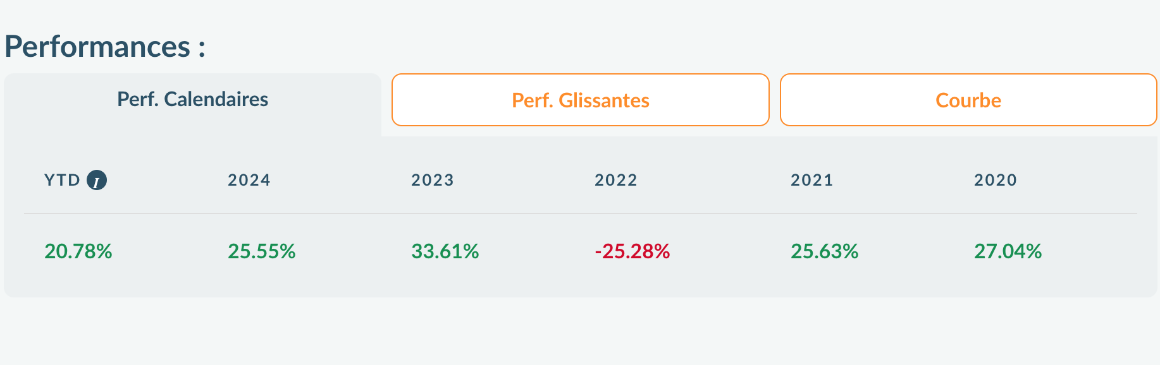
Task: Click the YTD info icon
Action: tap(97, 181)
